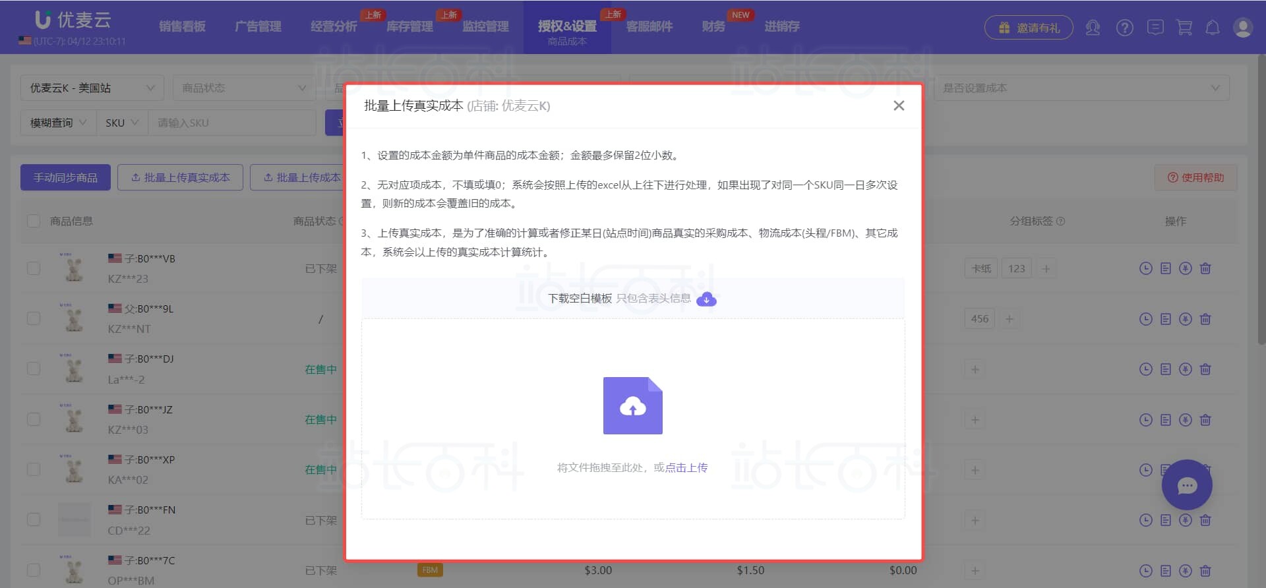Click the info icon beside 分组标签

click(1061, 221)
